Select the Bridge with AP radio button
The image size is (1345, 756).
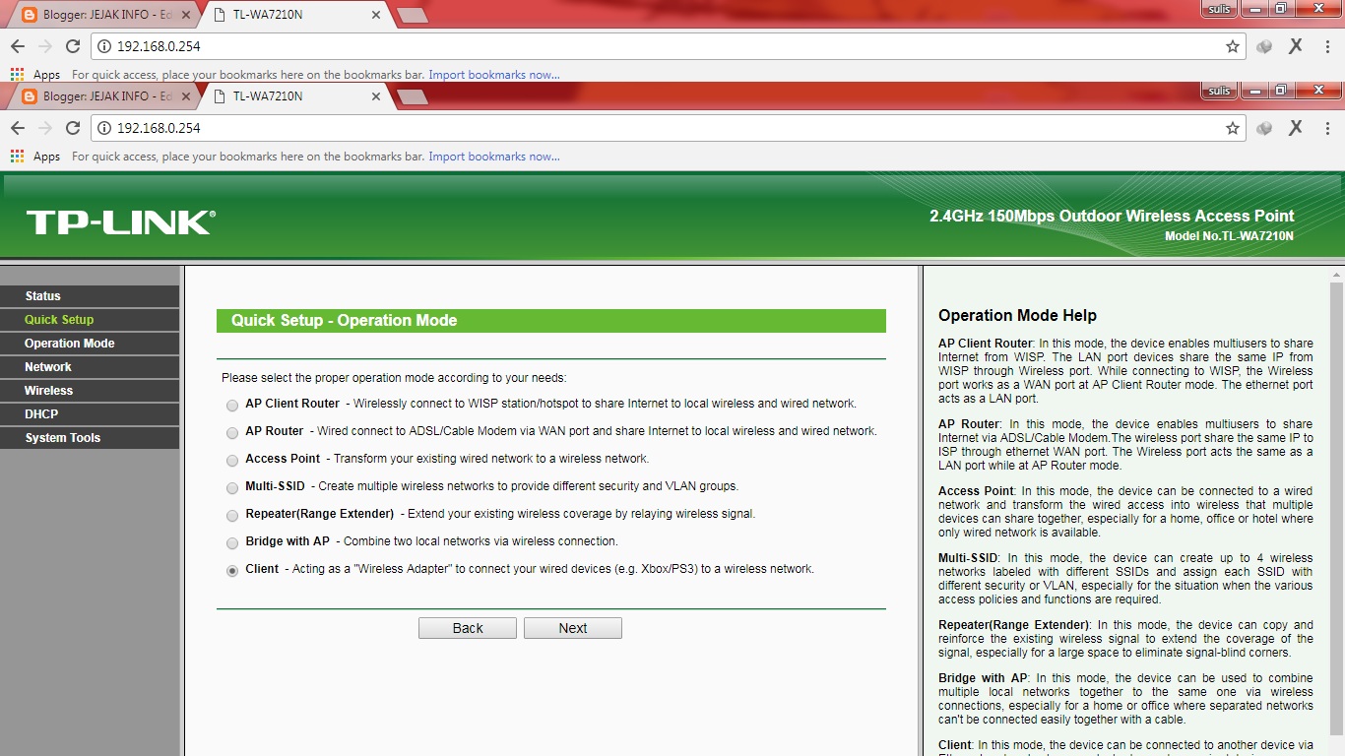[232, 543]
